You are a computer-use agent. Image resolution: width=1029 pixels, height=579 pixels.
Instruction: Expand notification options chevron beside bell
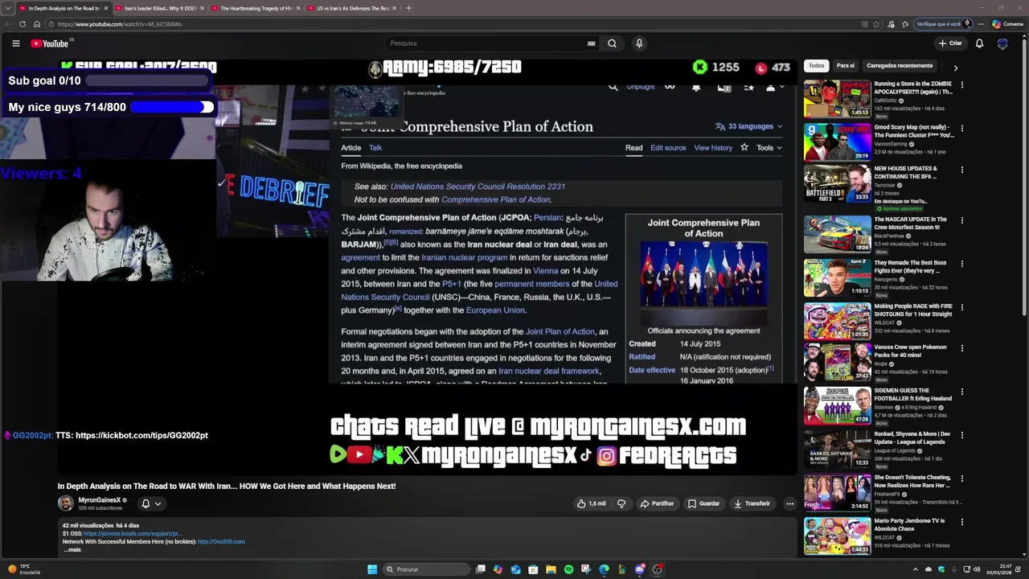pos(158,504)
